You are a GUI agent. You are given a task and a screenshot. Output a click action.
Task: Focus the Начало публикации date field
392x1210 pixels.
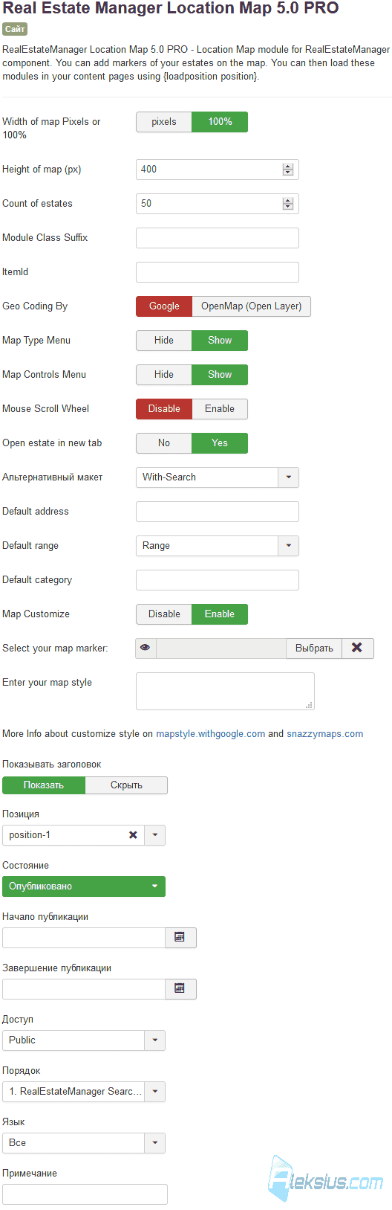pos(84,937)
